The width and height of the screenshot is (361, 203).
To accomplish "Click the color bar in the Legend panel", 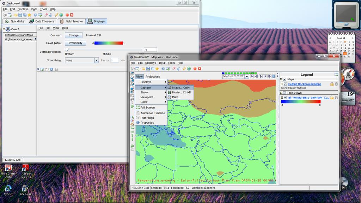I will pos(301,101).
